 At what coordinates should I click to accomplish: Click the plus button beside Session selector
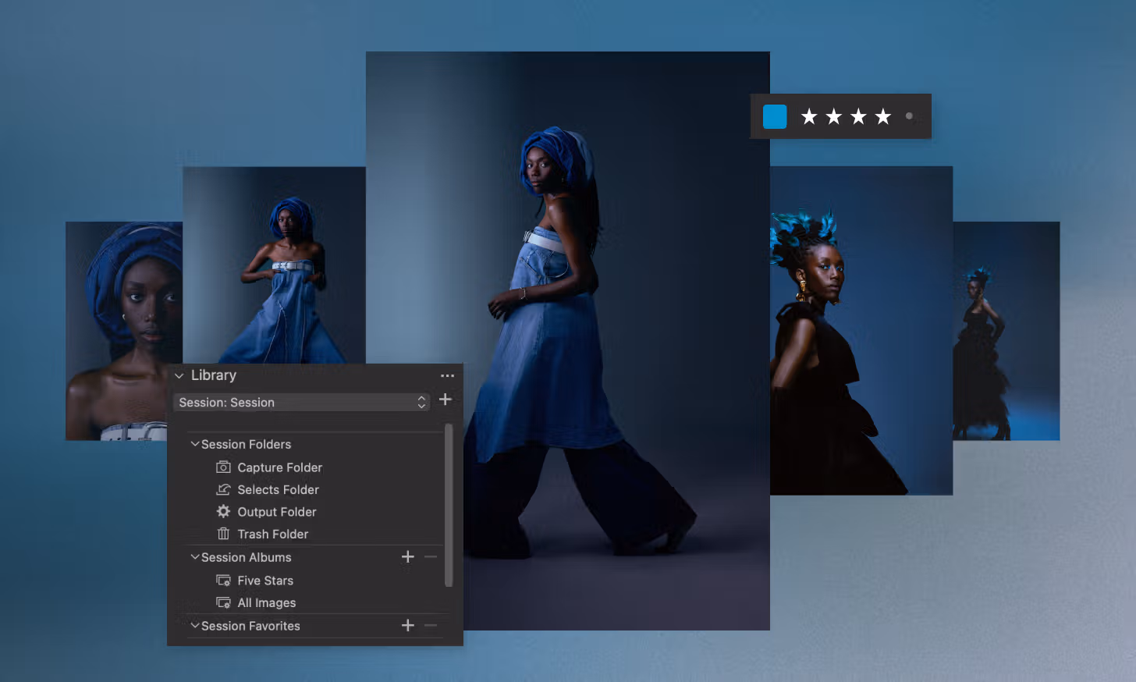[x=446, y=400]
